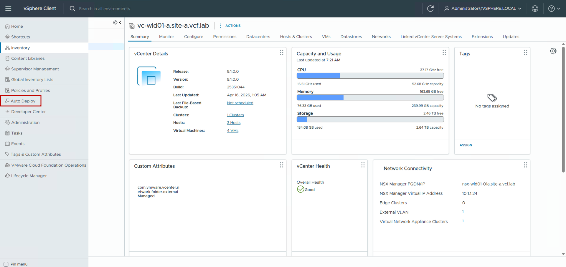566x267 pixels.
Task: Click the search magnifier icon
Action: (x=72, y=9)
